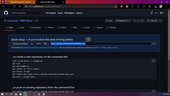Pin the repository
The image size is (170, 96).
109,21
